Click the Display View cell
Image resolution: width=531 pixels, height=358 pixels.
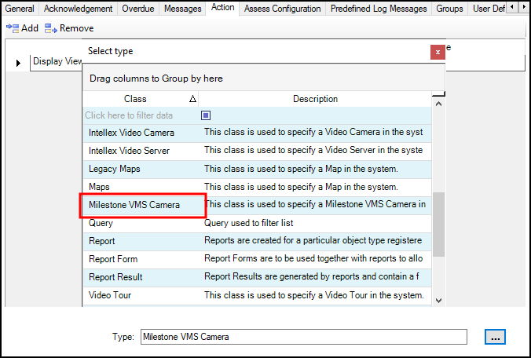(57, 61)
